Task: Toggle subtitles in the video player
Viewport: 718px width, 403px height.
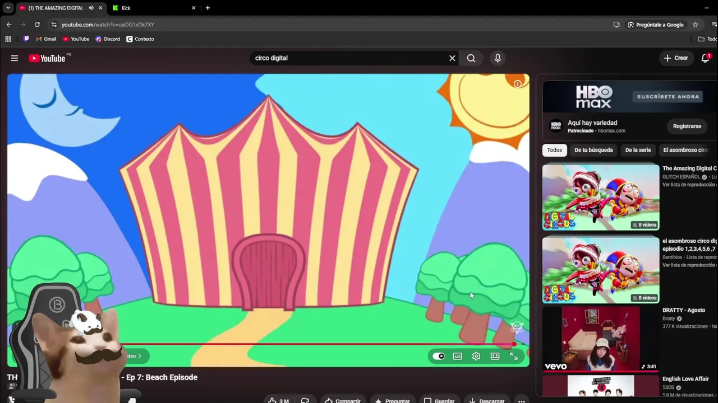Action: tap(458, 356)
